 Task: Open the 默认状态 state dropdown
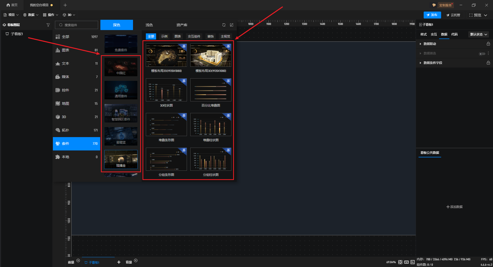[479, 34]
